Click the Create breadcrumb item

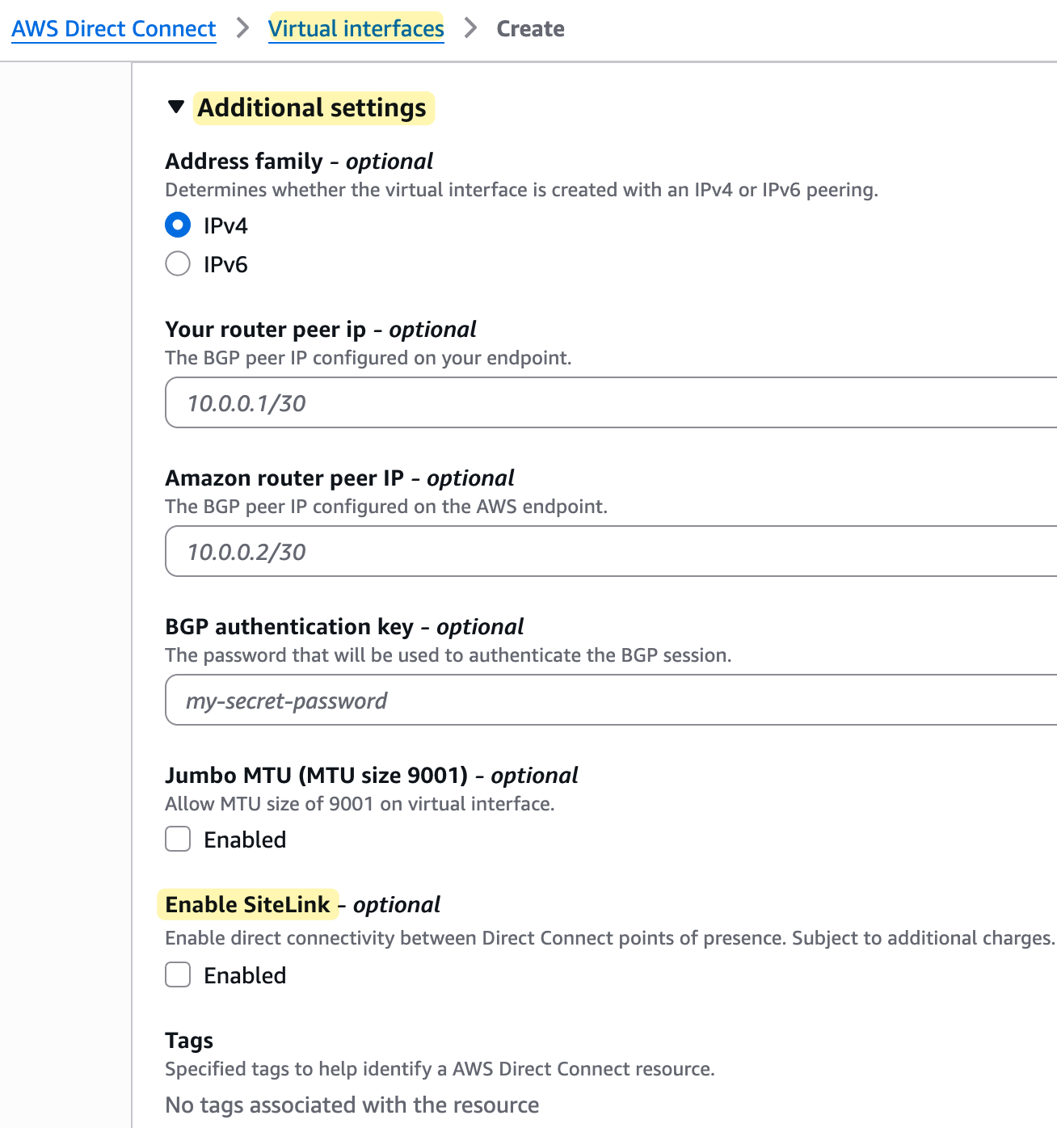pos(530,29)
